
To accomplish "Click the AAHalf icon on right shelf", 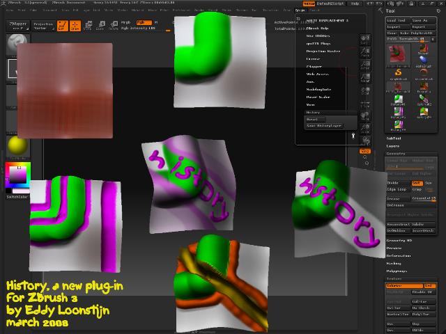I will click(365, 77).
